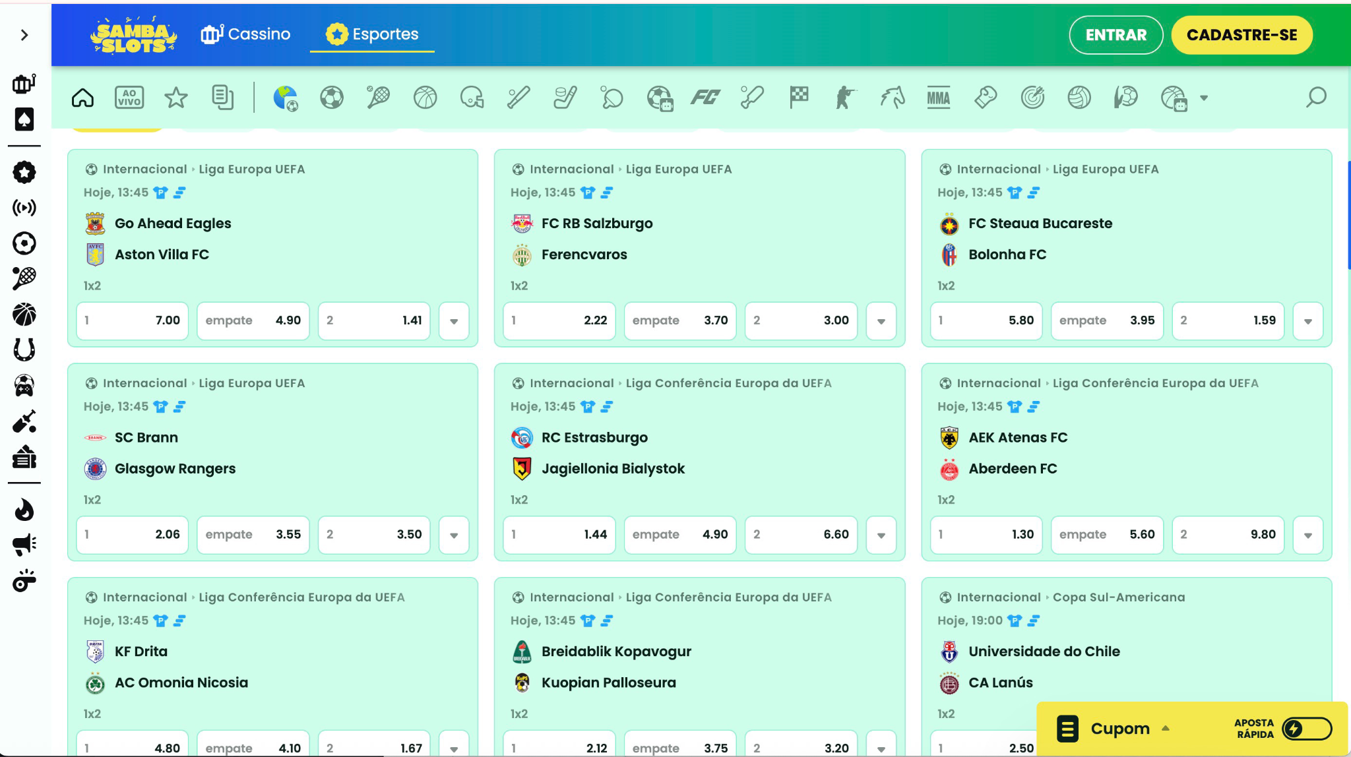Click the page vertical scrollbar

[x=1348, y=215]
